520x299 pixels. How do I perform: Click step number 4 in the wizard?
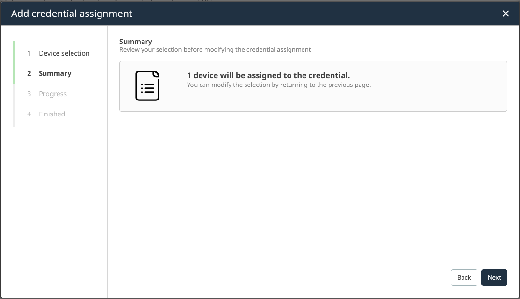tap(29, 114)
